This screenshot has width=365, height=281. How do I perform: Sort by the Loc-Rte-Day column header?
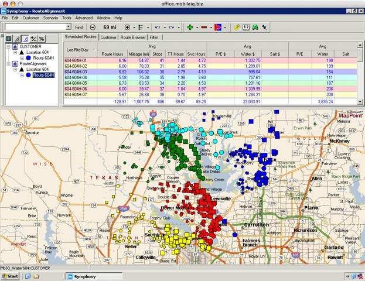pyautogui.click(x=77, y=49)
